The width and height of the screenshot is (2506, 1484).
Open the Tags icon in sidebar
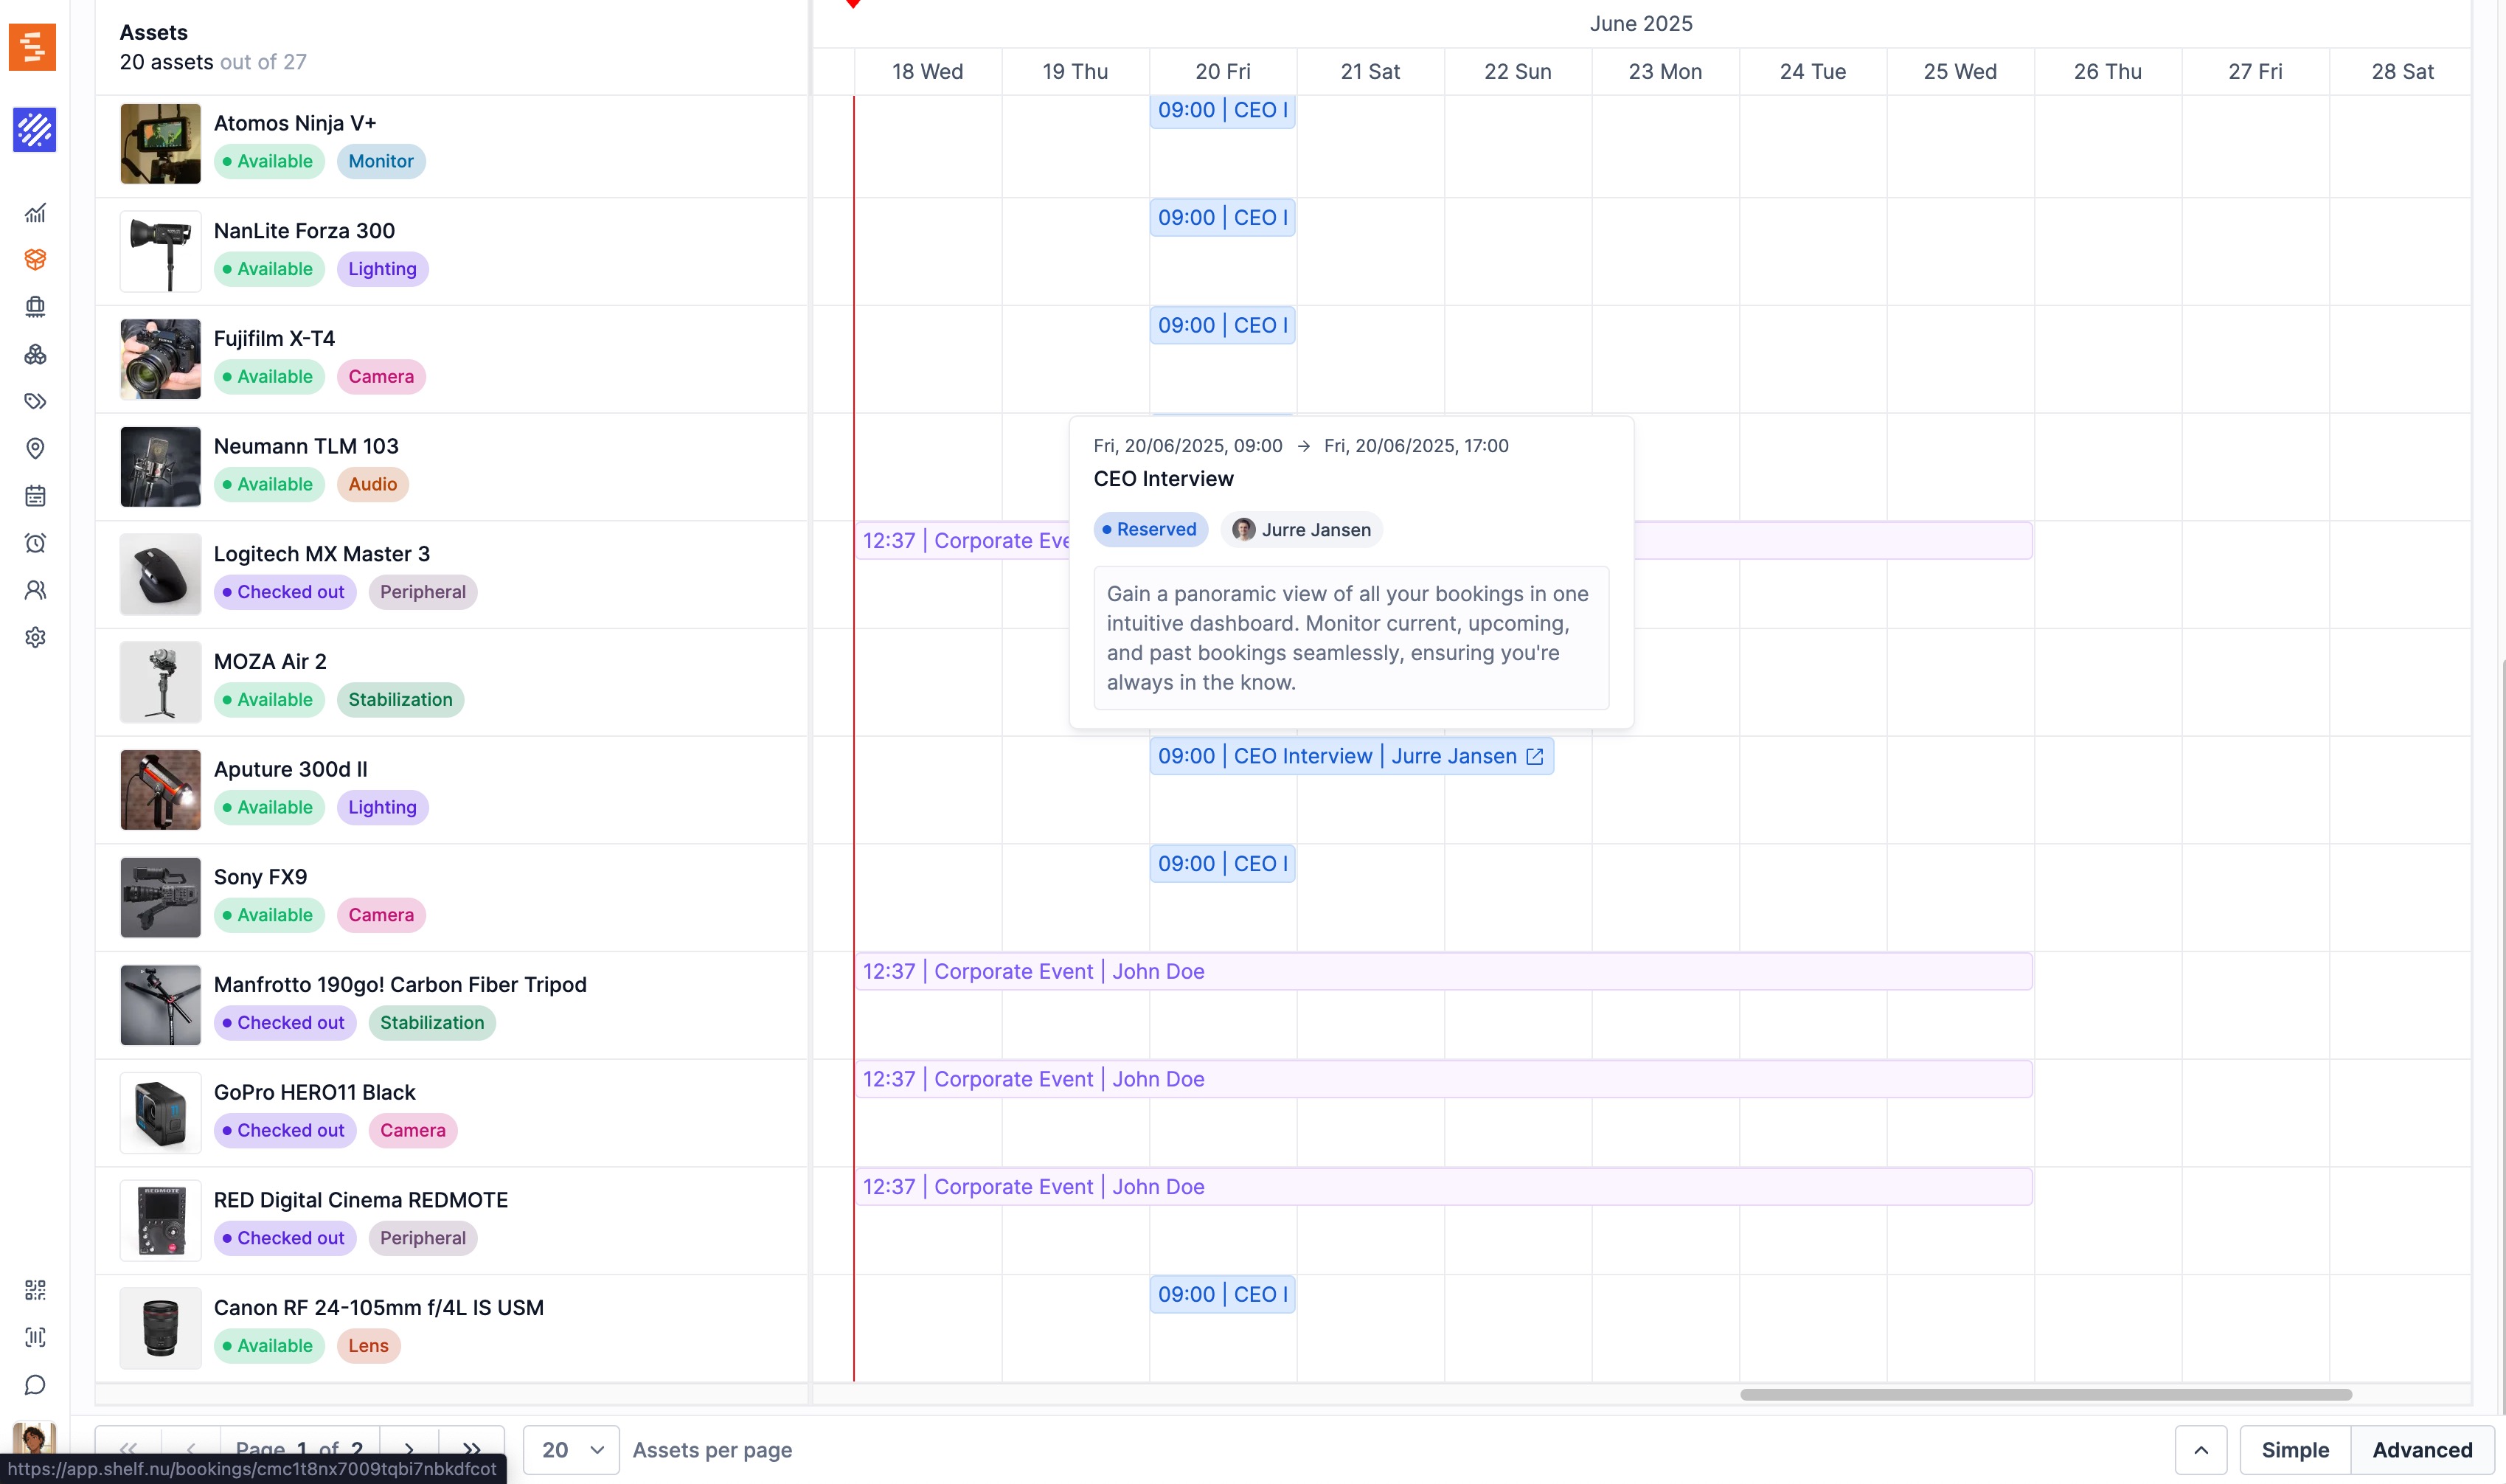click(x=35, y=401)
